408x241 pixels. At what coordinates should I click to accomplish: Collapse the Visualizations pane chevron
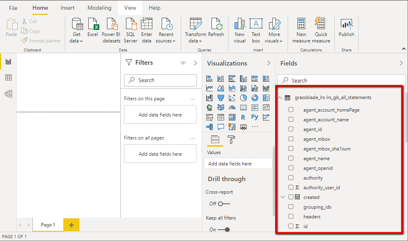coord(269,63)
